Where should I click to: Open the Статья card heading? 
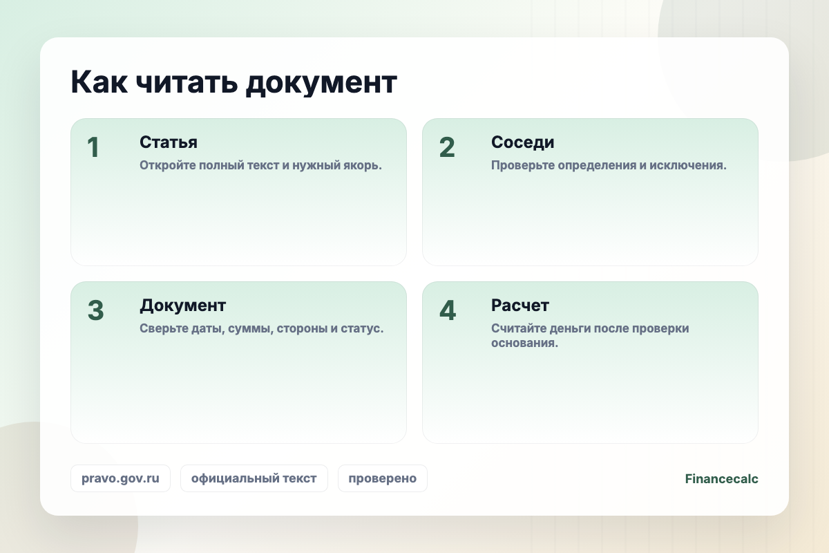169,142
